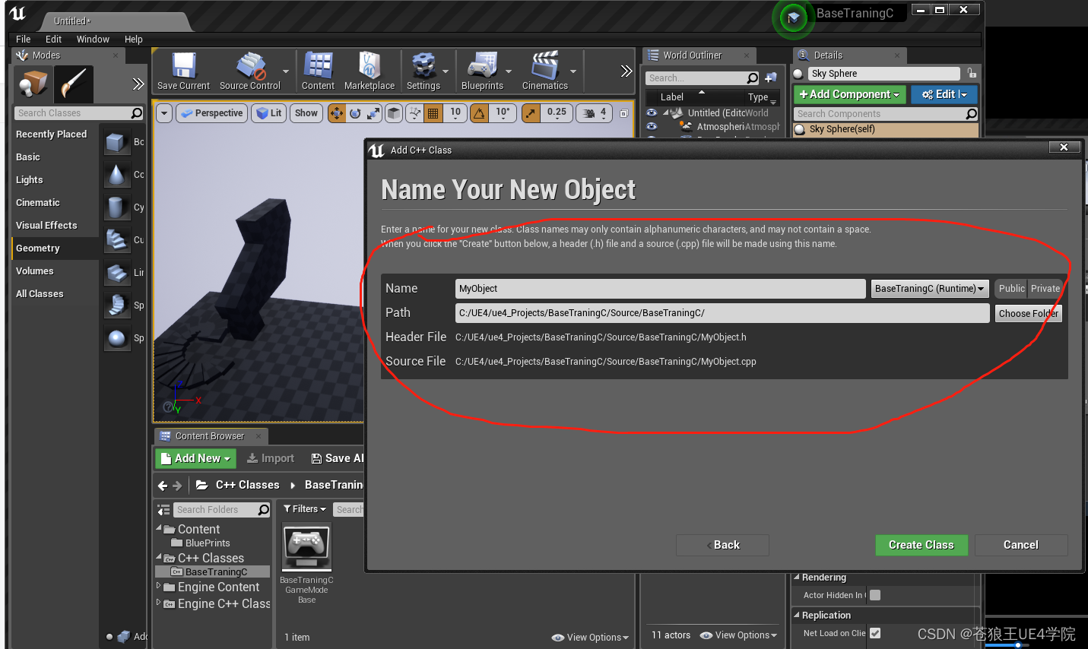Screen dimensions: 1088x649
Task: Click the Choose Folder button
Action: coord(1028,313)
